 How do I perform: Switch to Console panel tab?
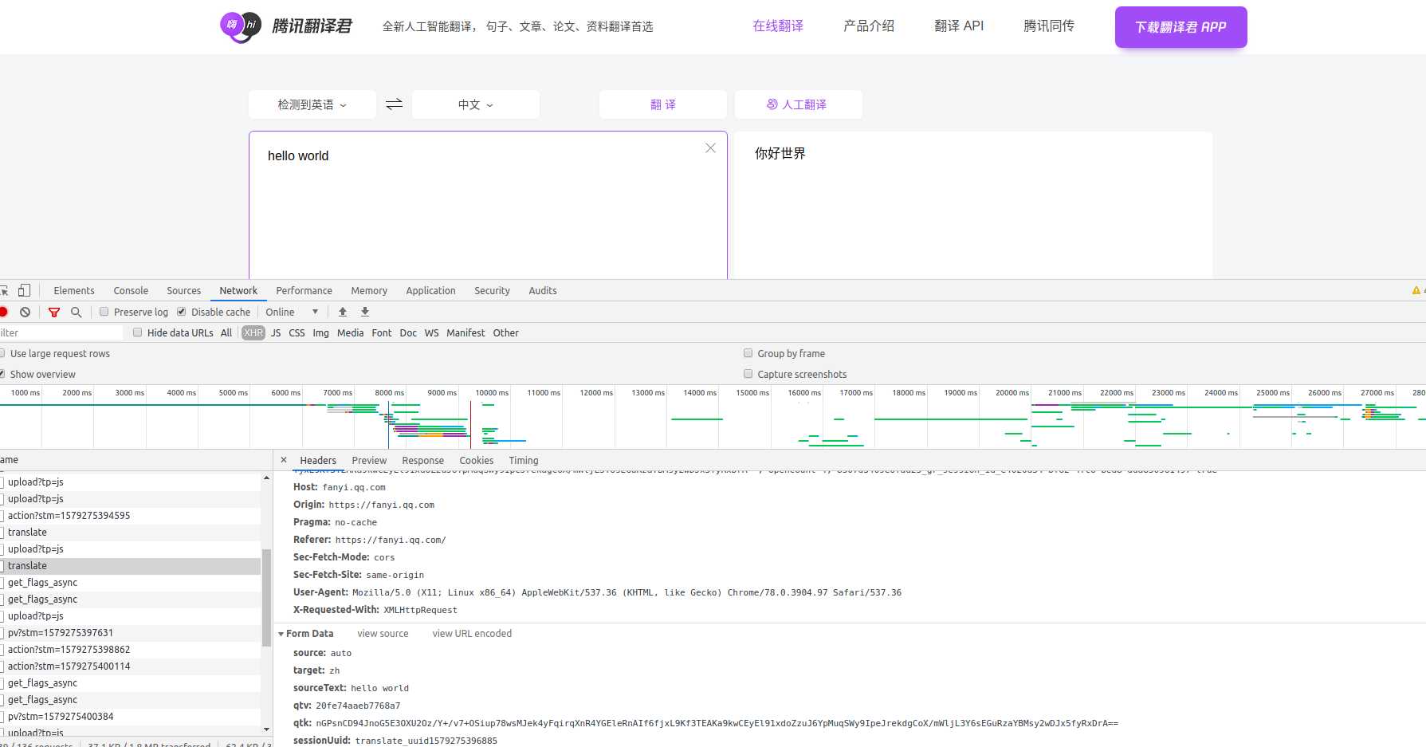131,290
